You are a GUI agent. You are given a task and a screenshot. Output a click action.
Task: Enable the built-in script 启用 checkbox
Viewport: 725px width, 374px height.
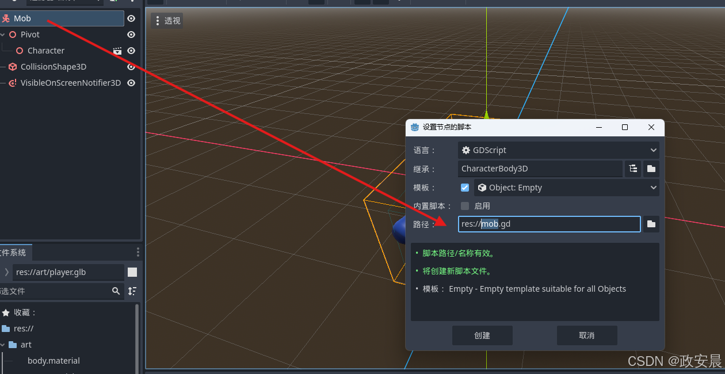pyautogui.click(x=465, y=206)
